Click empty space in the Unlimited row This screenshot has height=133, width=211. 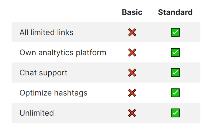[x=90, y=113]
